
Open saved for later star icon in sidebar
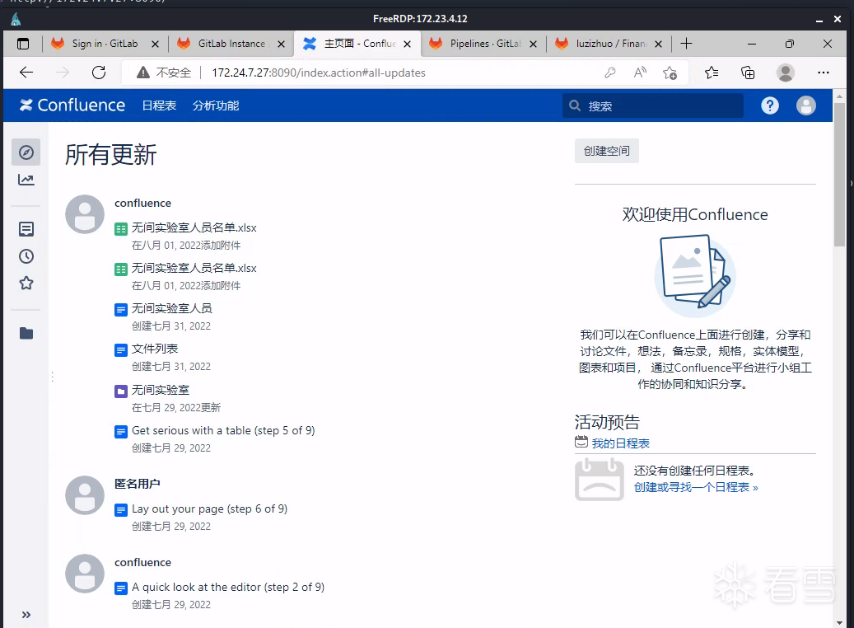coord(26,283)
